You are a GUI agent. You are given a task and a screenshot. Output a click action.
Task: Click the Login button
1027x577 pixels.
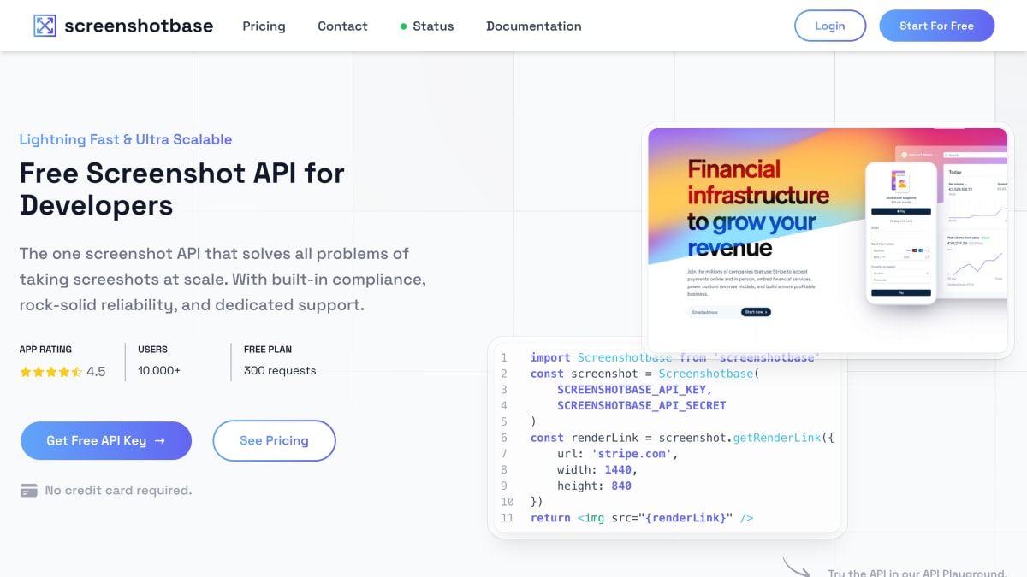point(830,26)
